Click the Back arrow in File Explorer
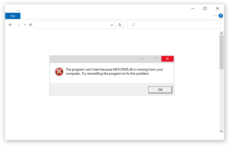The height and width of the screenshot is (146, 229). [10, 25]
